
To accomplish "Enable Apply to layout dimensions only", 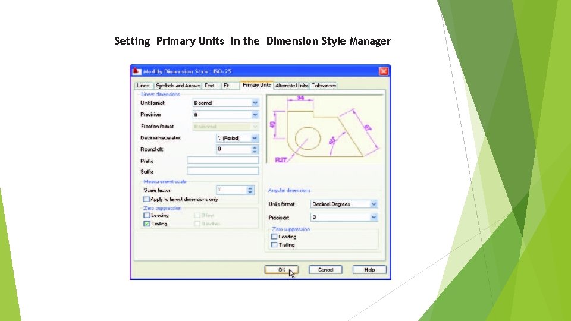I will 146,199.
